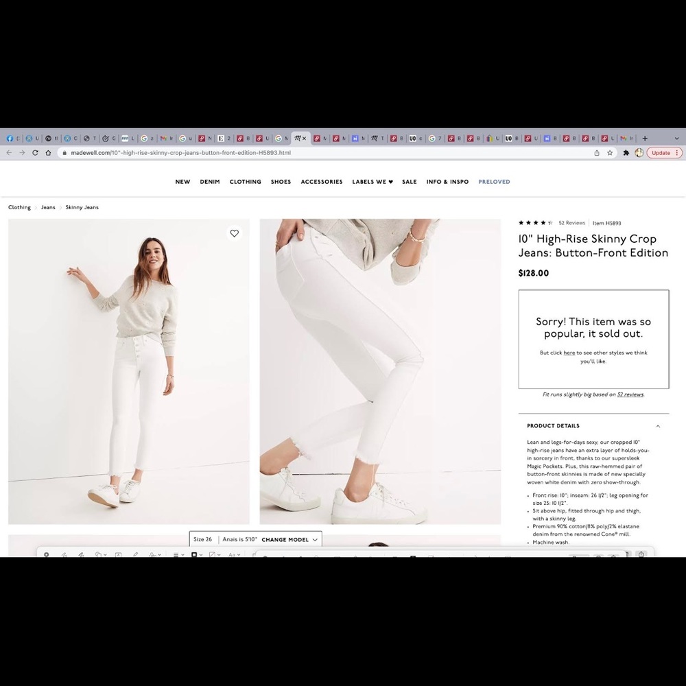Open the NEW menu

point(182,182)
